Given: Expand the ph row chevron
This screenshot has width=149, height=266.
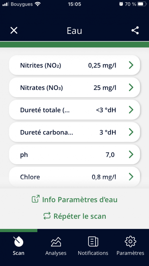Looking at the screenshot, I should [131, 154].
